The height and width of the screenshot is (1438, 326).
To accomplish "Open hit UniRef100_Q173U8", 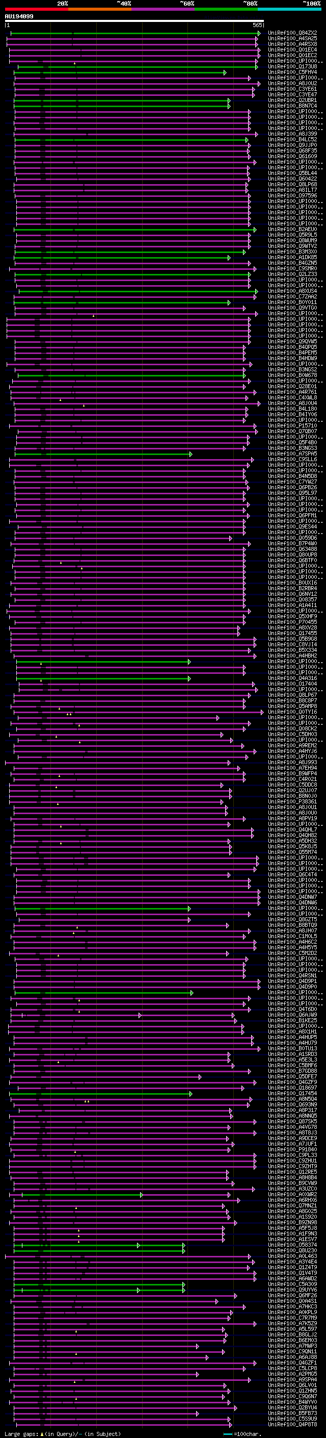I will pos(292,66).
